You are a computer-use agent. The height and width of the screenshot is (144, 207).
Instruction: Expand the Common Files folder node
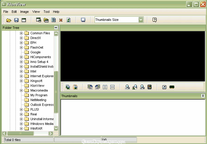(21, 33)
